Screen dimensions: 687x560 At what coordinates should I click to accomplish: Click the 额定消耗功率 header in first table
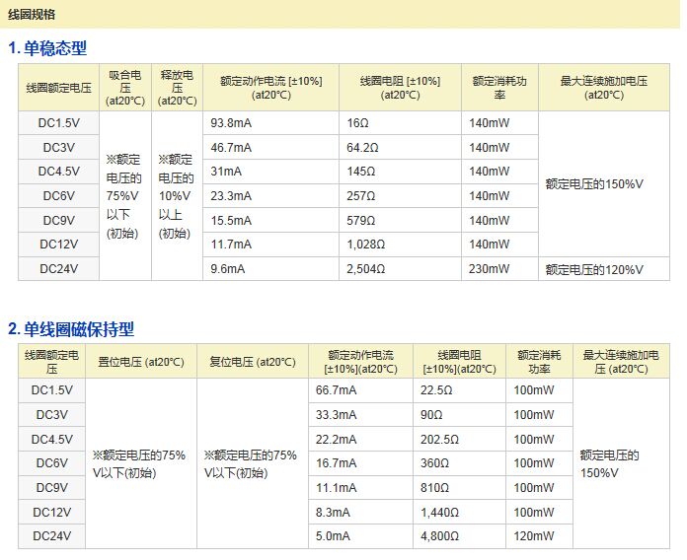pos(499,88)
